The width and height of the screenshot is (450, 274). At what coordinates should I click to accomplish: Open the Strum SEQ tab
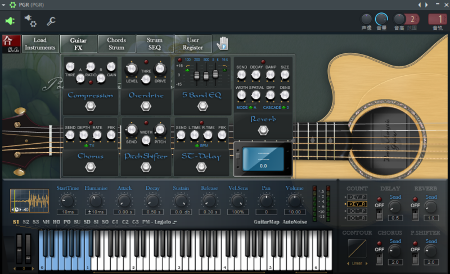155,44
